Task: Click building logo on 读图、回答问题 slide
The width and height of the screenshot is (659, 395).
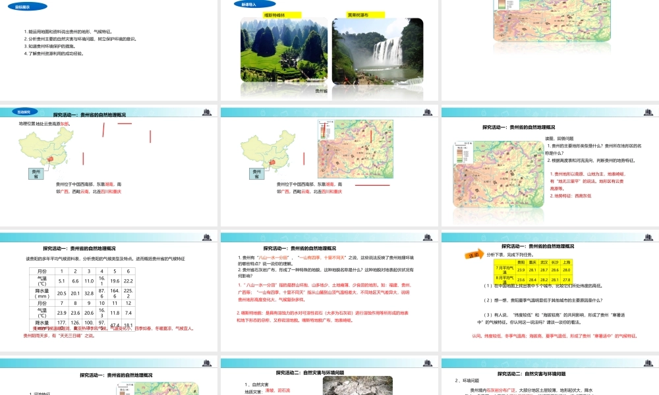Action: pyautogui.click(x=648, y=112)
